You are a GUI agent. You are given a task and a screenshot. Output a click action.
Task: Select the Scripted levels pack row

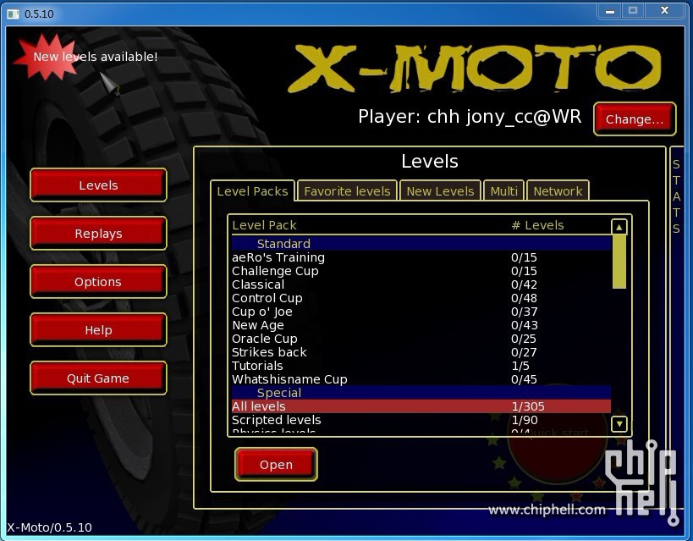[x=421, y=420]
